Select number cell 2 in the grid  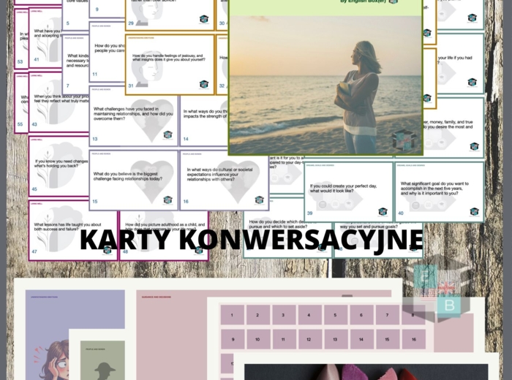tap(258, 315)
